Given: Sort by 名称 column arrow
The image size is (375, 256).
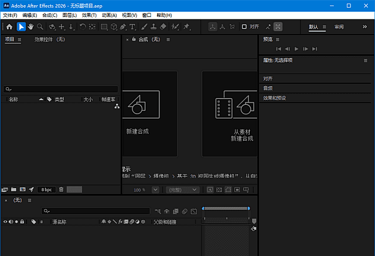Looking at the screenshot, I should coord(41,99).
